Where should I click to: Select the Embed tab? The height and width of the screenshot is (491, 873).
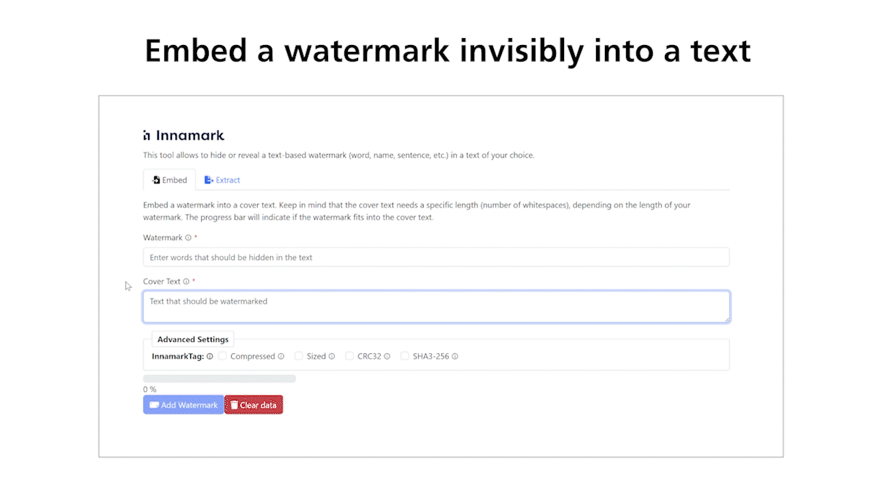tap(169, 179)
